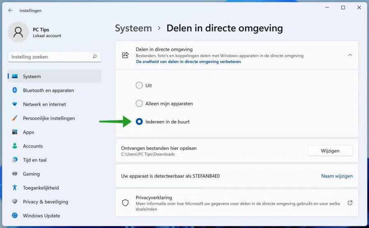The image size is (369, 228).
Task: Click the PC Tips account name
Action: pyautogui.click(x=41, y=29)
